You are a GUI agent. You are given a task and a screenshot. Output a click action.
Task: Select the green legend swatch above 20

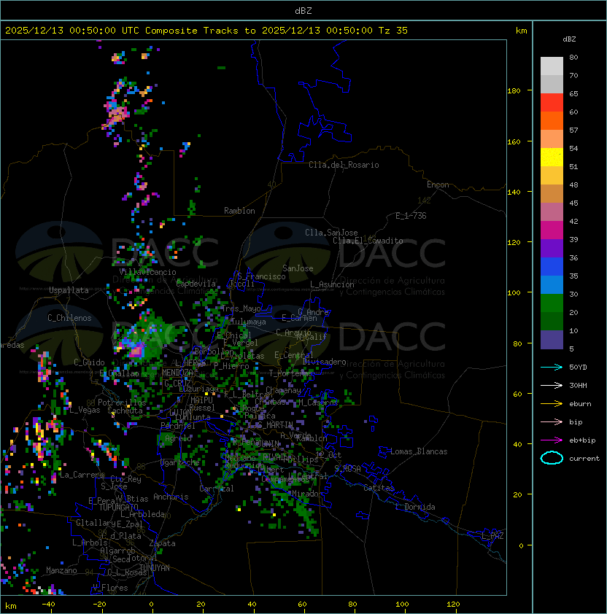point(552,303)
